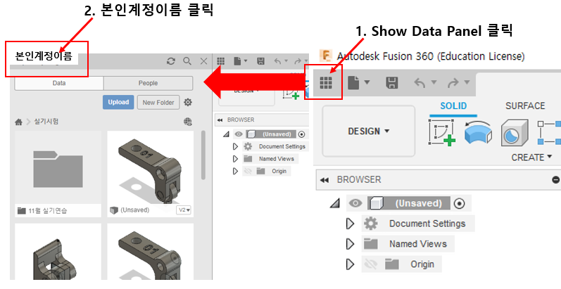Screen dimensions: 561x289
Task: Select (Unsaved) component label in enlarged browser
Action: pos(419,203)
